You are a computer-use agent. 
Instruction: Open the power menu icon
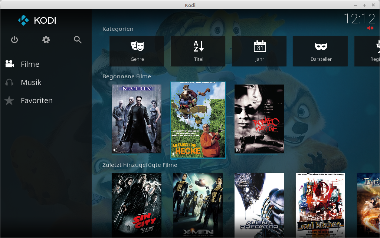coord(14,39)
